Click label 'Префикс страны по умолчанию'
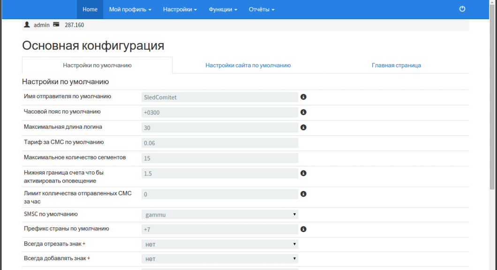 [66, 228]
